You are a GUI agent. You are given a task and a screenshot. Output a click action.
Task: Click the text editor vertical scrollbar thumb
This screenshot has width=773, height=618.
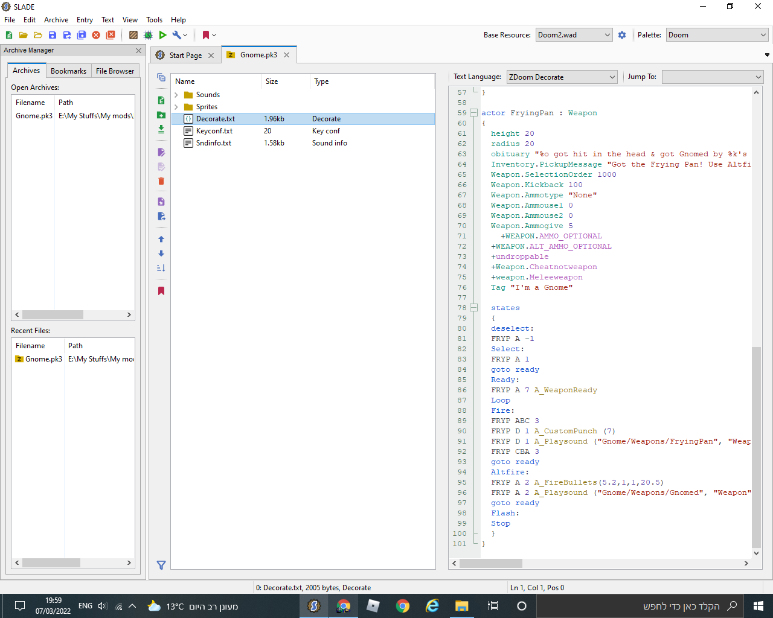pos(756,447)
